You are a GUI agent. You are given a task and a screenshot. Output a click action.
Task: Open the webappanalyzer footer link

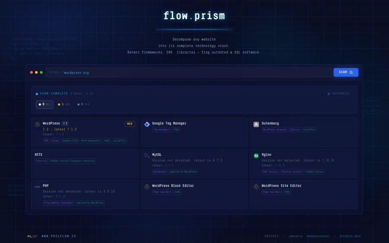pos(318,236)
